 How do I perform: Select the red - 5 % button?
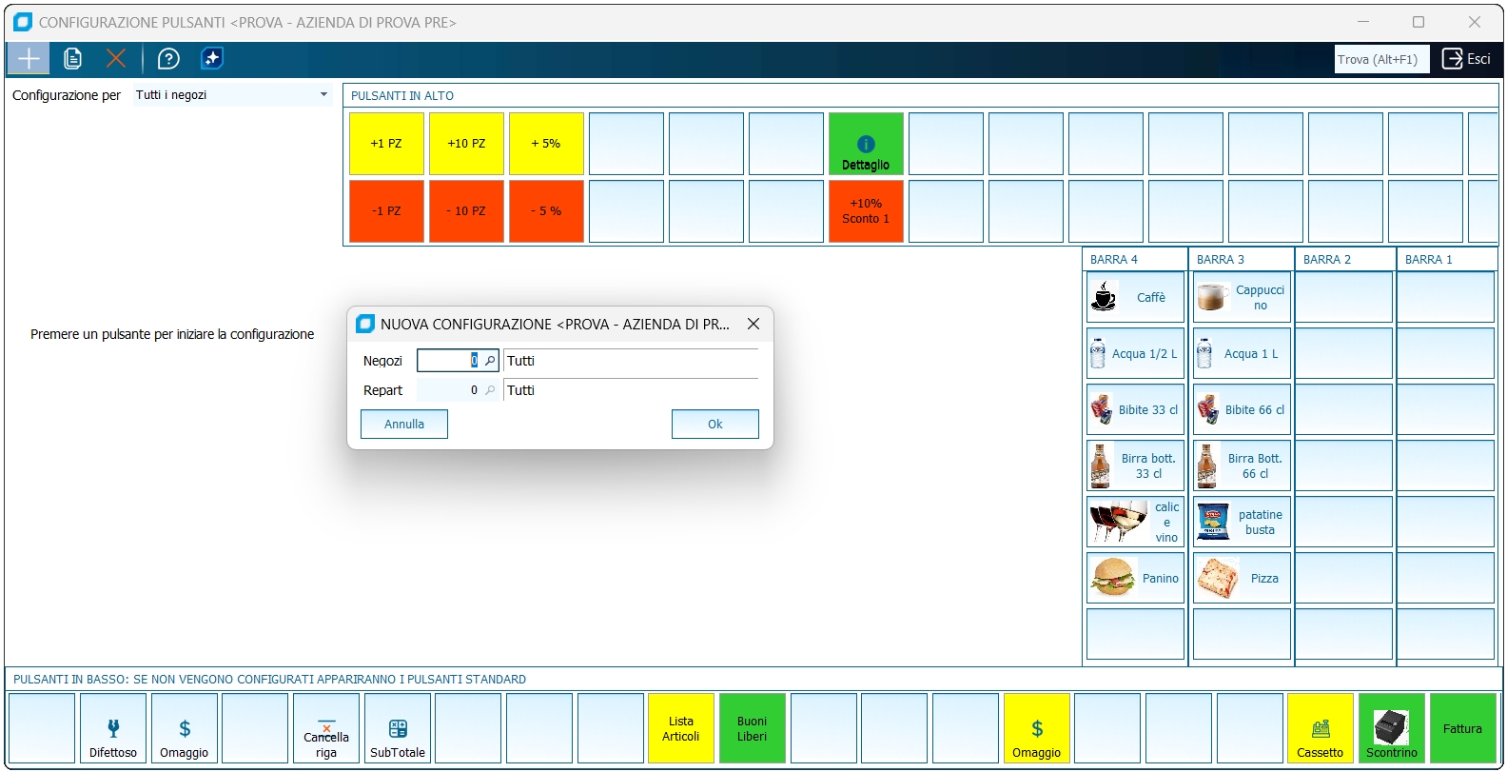pyautogui.click(x=546, y=211)
